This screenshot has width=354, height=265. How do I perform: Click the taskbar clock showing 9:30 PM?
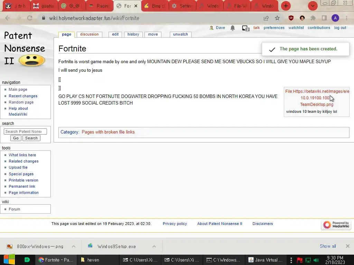coord(335,260)
